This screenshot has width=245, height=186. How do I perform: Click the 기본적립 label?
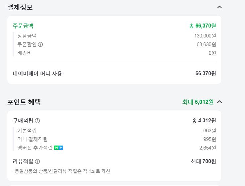click(27, 131)
